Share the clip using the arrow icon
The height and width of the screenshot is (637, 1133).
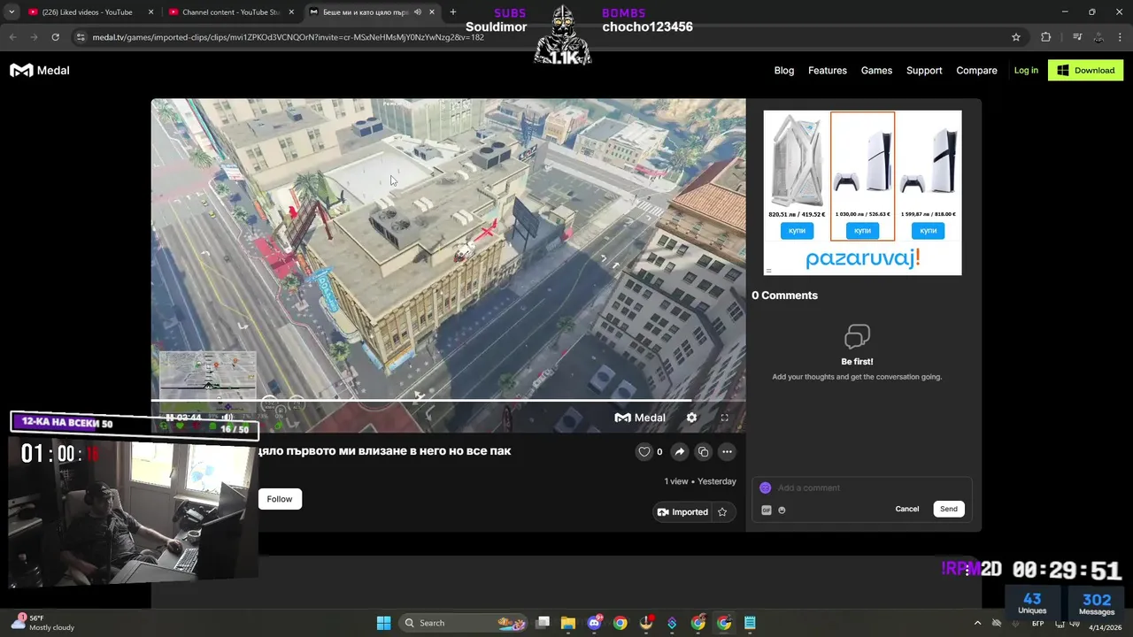679,451
